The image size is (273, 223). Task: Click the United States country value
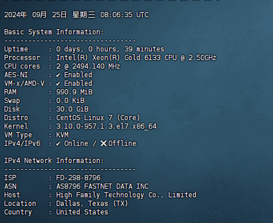pos(82,212)
